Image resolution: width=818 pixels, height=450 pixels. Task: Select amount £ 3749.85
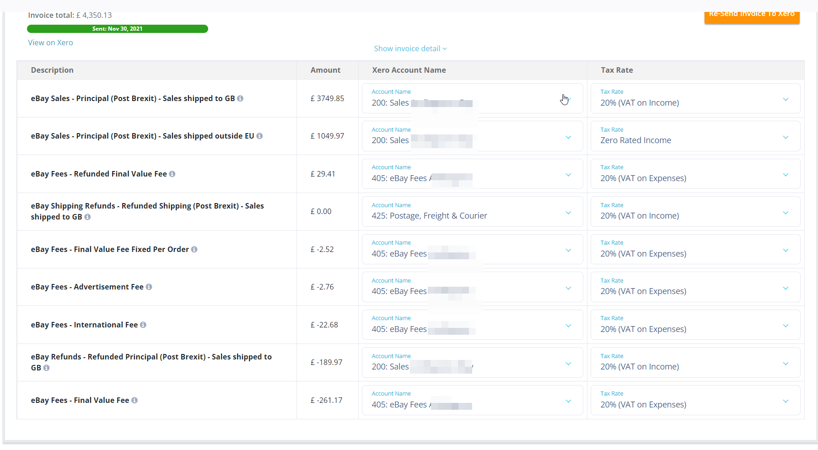coord(327,98)
